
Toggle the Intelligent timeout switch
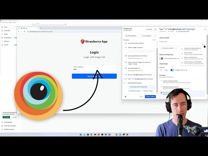click(x=172, y=70)
